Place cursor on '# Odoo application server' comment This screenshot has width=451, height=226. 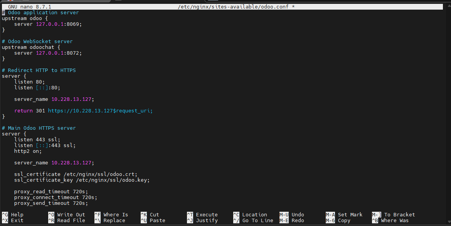click(x=40, y=13)
